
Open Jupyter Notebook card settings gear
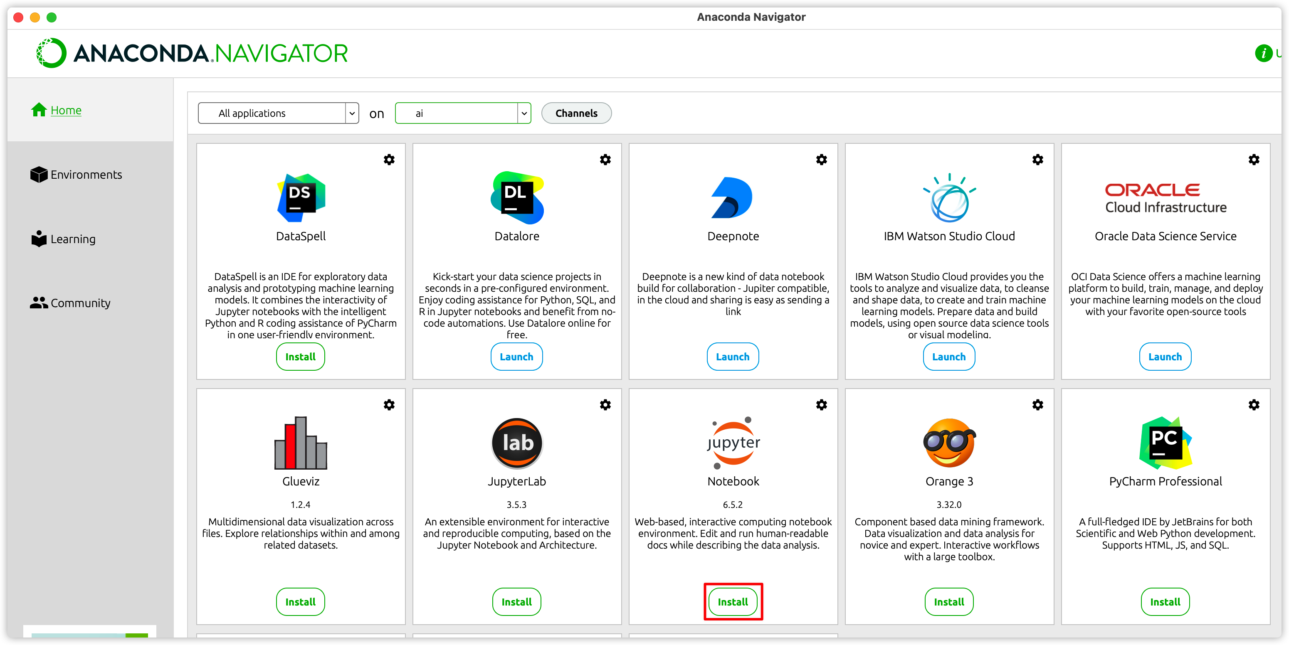[x=821, y=404]
